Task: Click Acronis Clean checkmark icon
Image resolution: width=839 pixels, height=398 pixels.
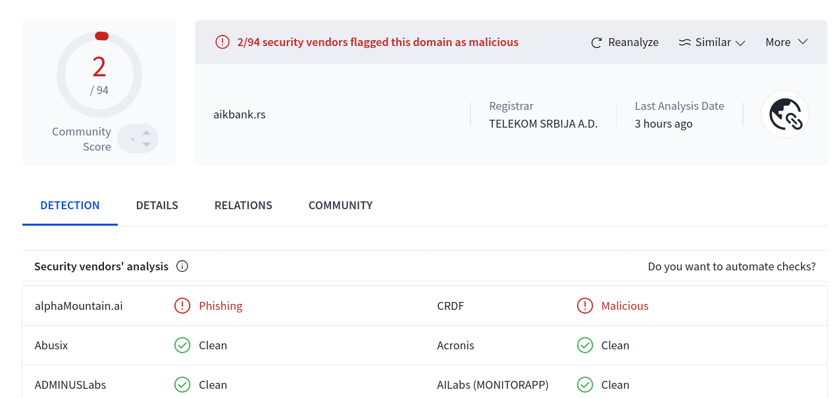Action: click(x=585, y=345)
